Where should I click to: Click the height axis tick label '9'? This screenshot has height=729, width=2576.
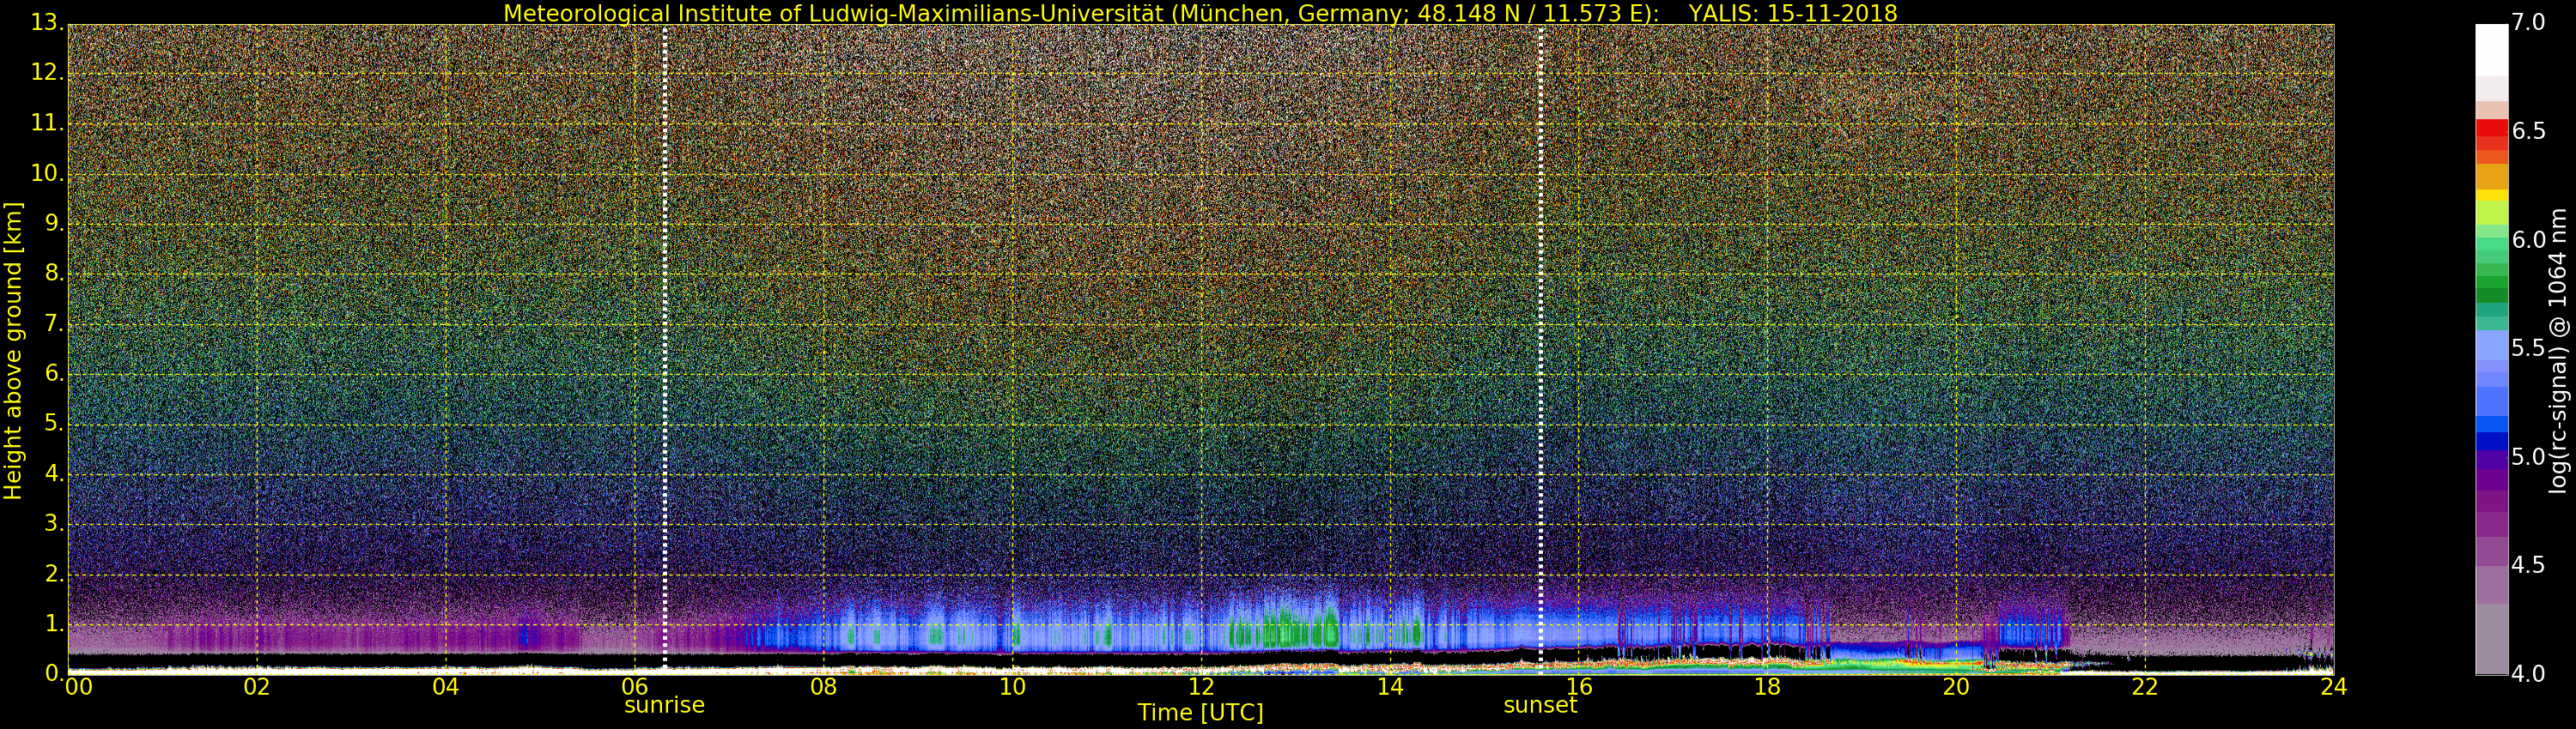(x=53, y=224)
